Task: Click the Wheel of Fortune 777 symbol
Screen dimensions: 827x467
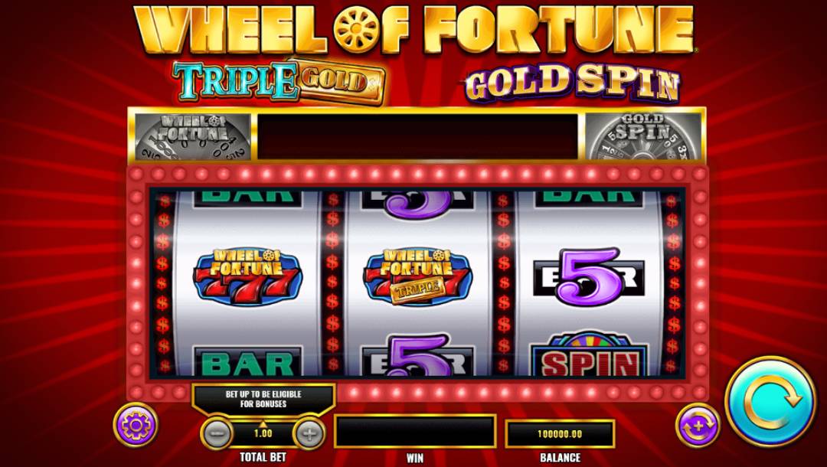Action: [x=247, y=276]
